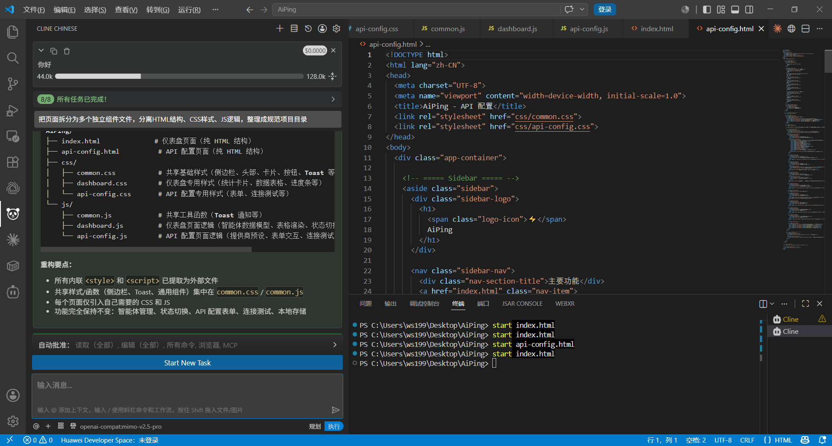This screenshot has width=832, height=446.
Task: Collapse the task header chevron
Action: click(x=41, y=51)
